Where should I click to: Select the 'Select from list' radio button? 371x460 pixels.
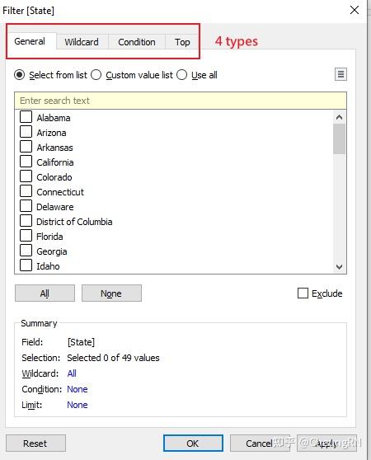[20, 75]
